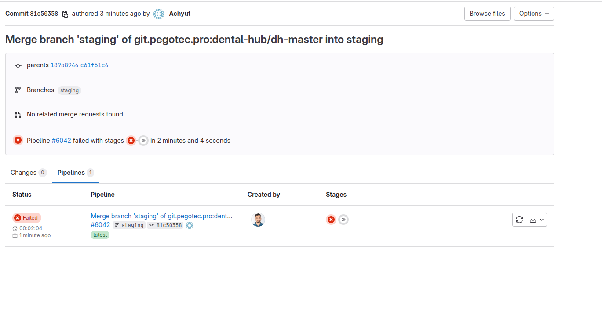Click the skipped stage icon in Stages column
The width and height of the screenshot is (602, 318).
tap(343, 220)
